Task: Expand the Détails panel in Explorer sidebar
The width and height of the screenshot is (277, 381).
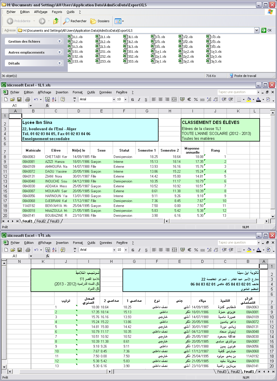Action: click(59, 63)
